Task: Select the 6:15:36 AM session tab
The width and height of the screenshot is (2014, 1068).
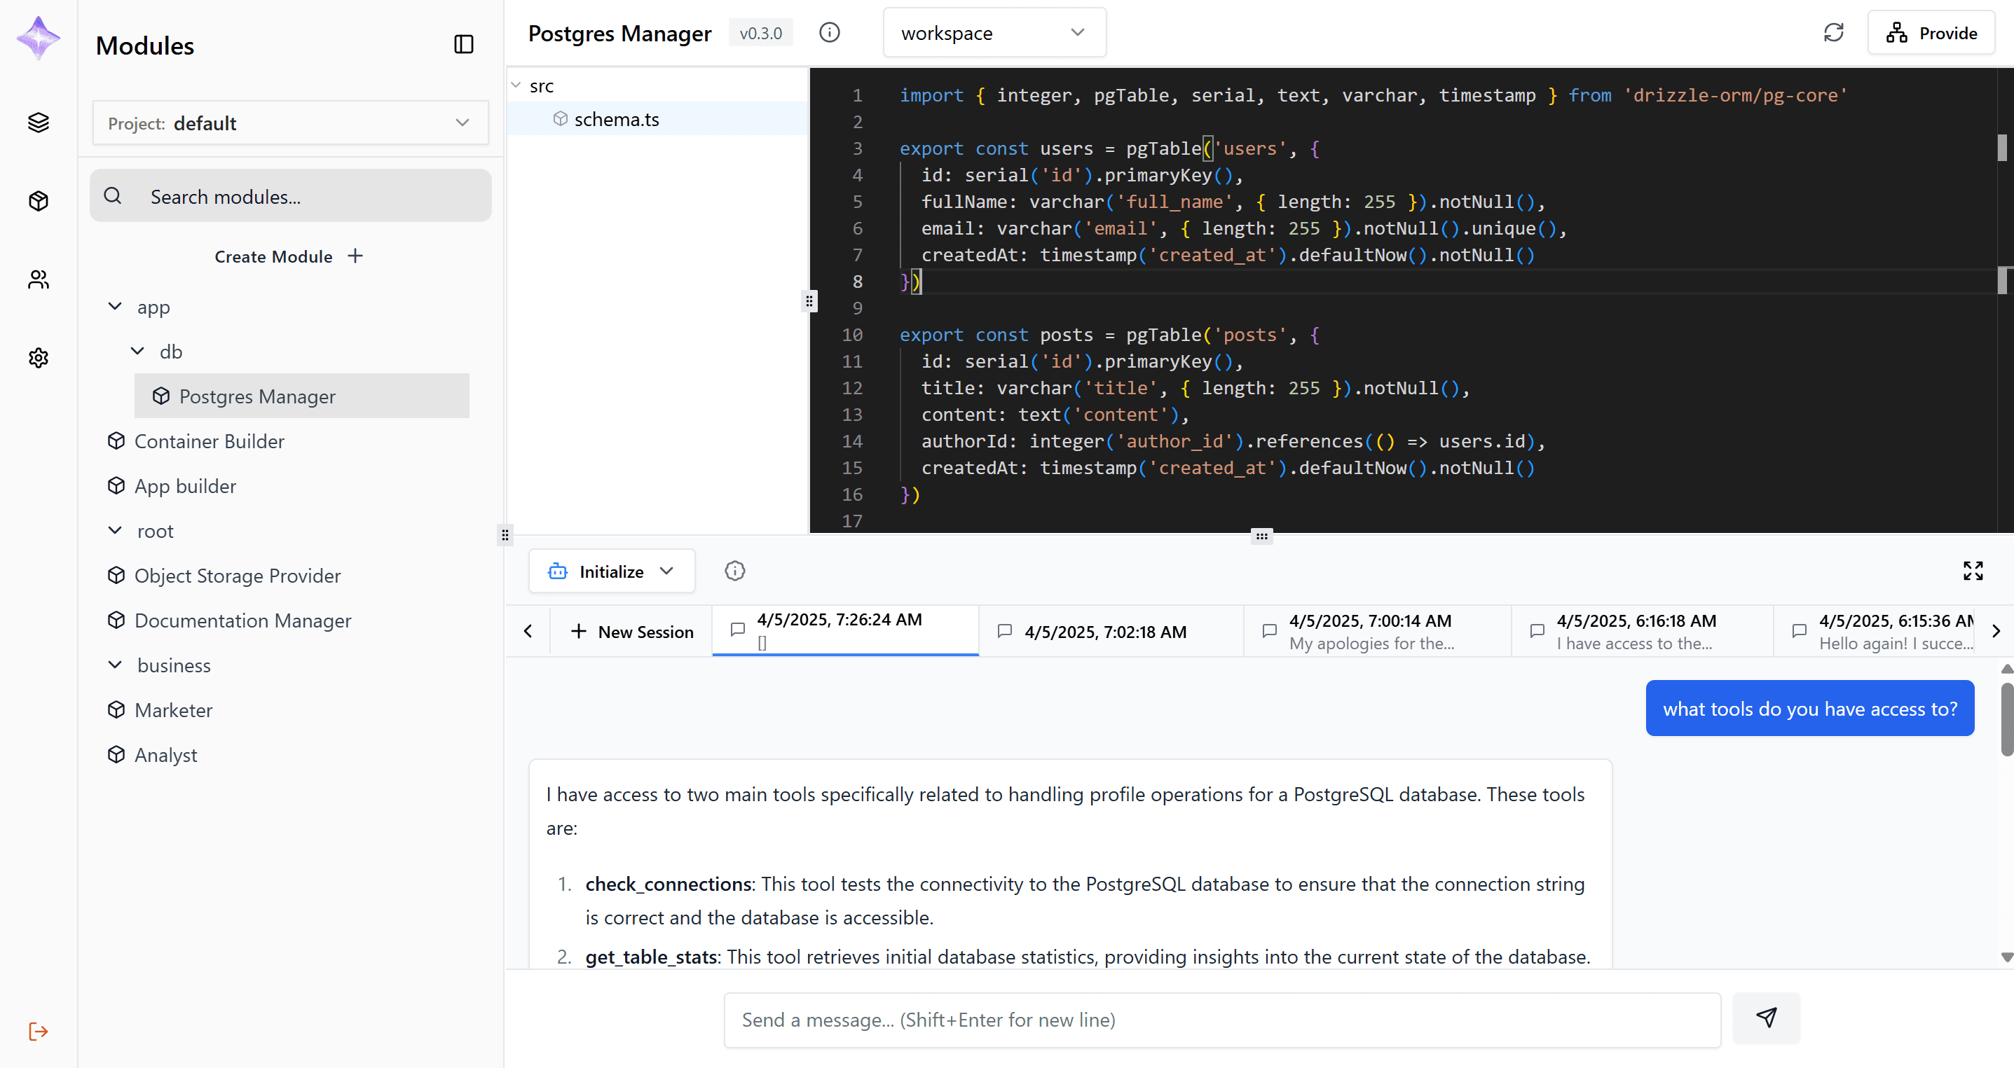Action: click(x=1875, y=631)
